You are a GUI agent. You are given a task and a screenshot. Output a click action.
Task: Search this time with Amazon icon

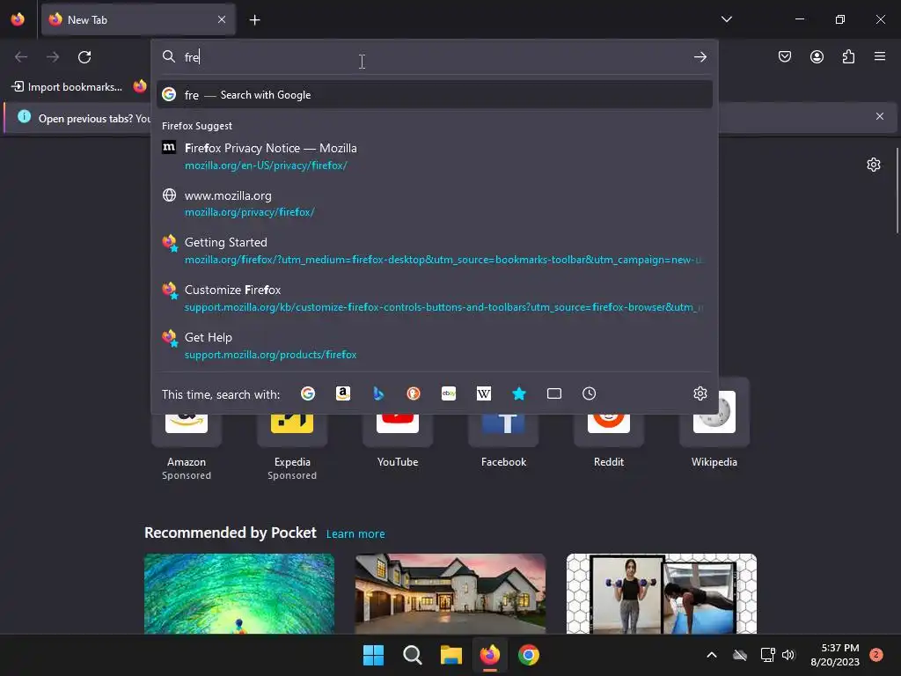[x=343, y=393]
